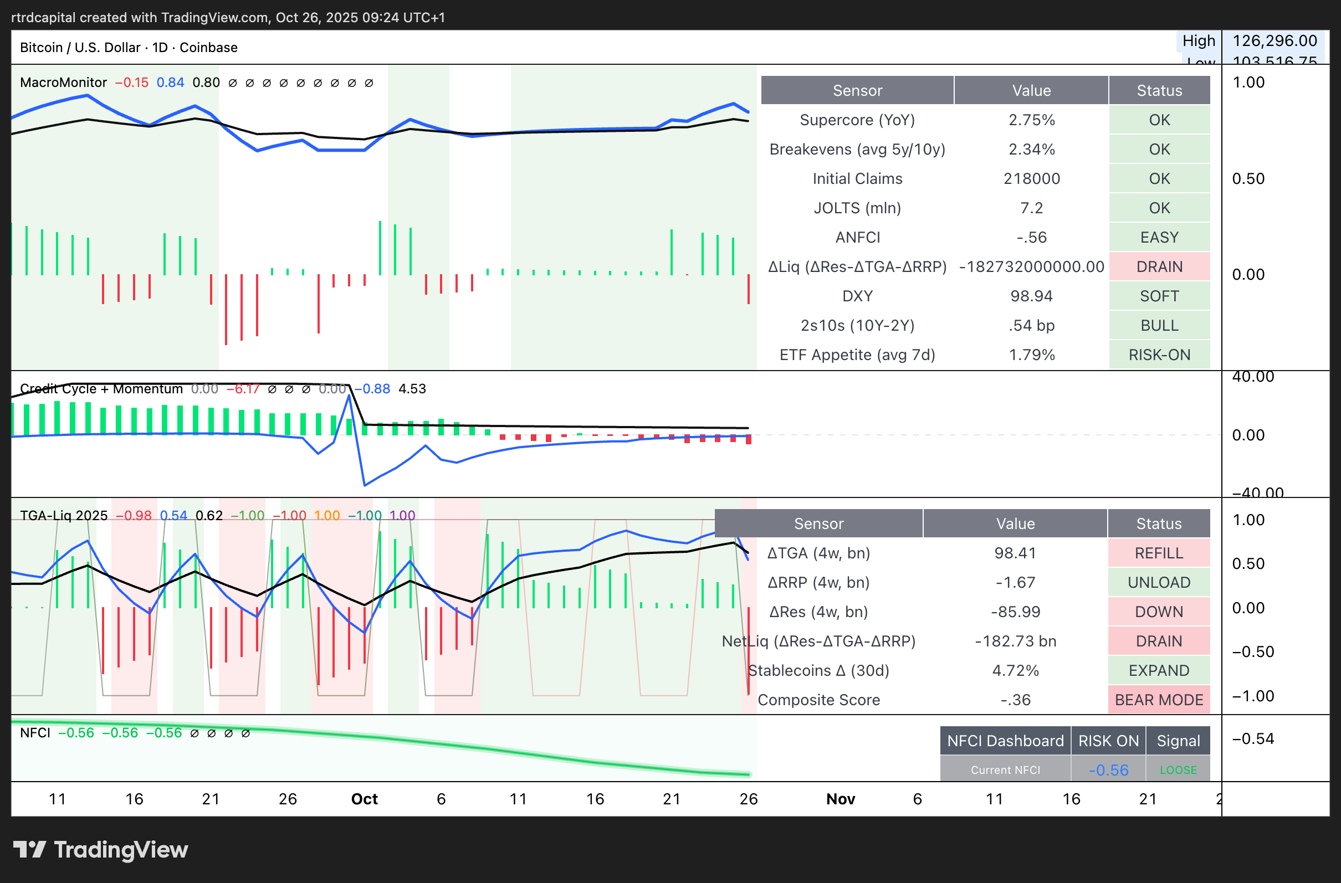Select the Nov marker on the time axis
Viewport: 1341px width, 883px height.
[840, 799]
